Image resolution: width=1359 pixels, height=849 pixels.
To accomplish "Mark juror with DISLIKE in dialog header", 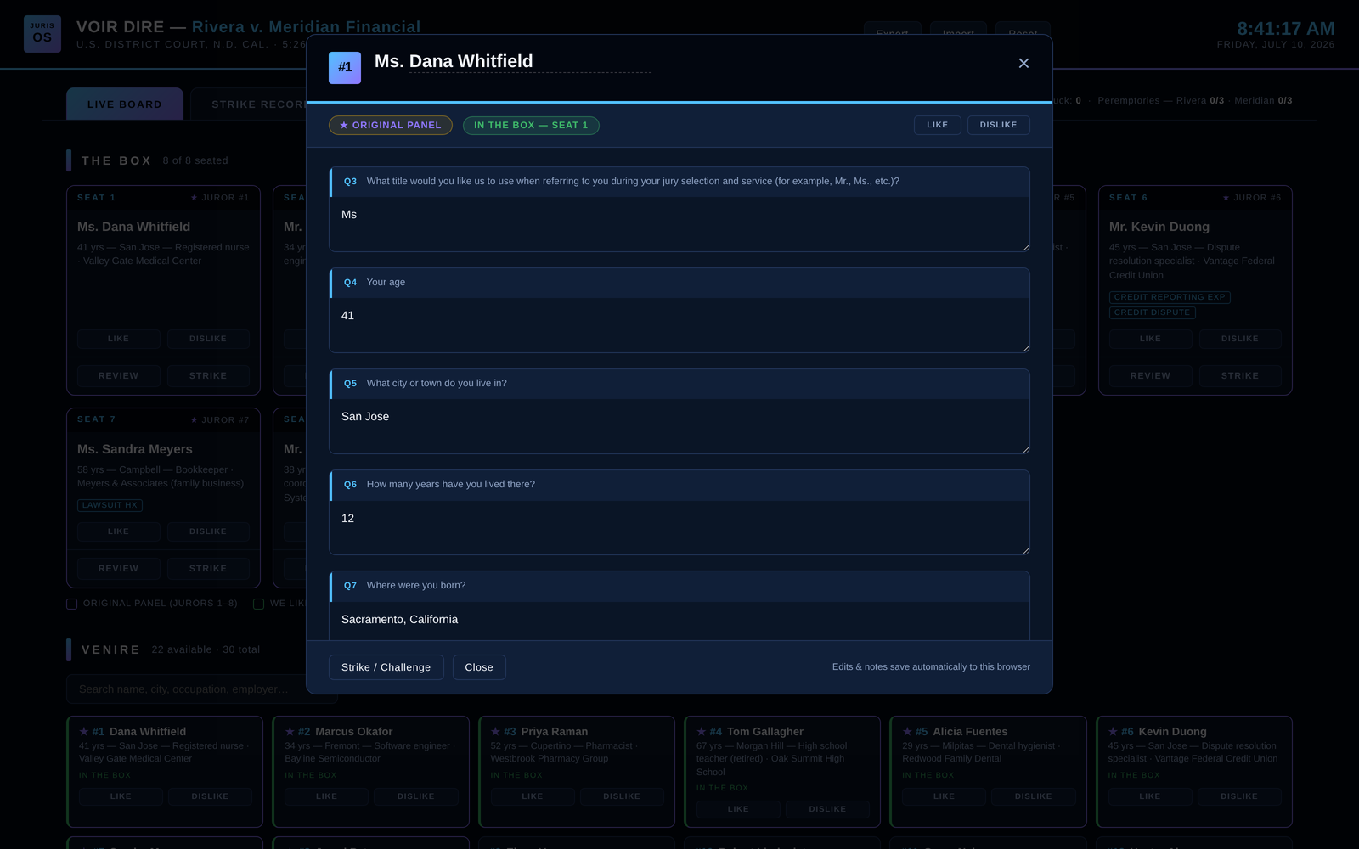I will pos(999,125).
